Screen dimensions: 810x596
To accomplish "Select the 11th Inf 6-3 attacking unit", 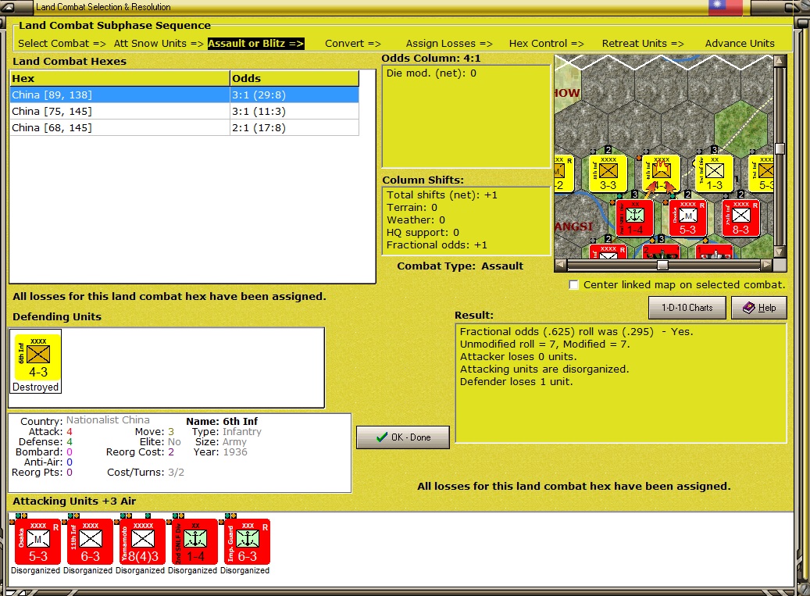I will tap(90, 542).
